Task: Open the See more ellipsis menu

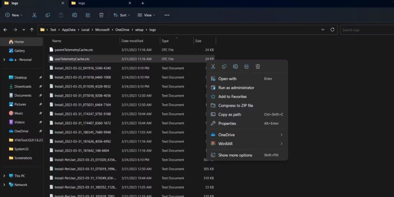Action: point(167,15)
